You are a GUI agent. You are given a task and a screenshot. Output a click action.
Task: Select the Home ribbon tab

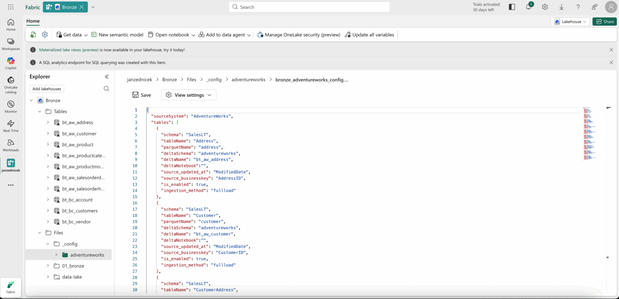point(33,21)
